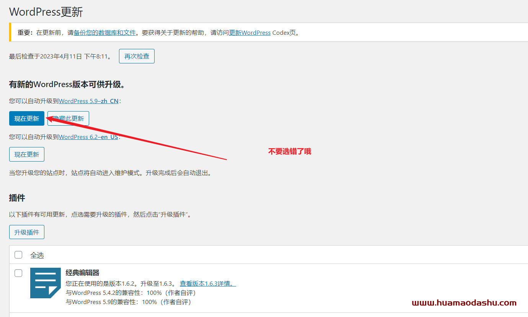This screenshot has height=317, width=528.
Task: Click the 以下插件有可用更新 description text
Action: [x=100, y=215]
